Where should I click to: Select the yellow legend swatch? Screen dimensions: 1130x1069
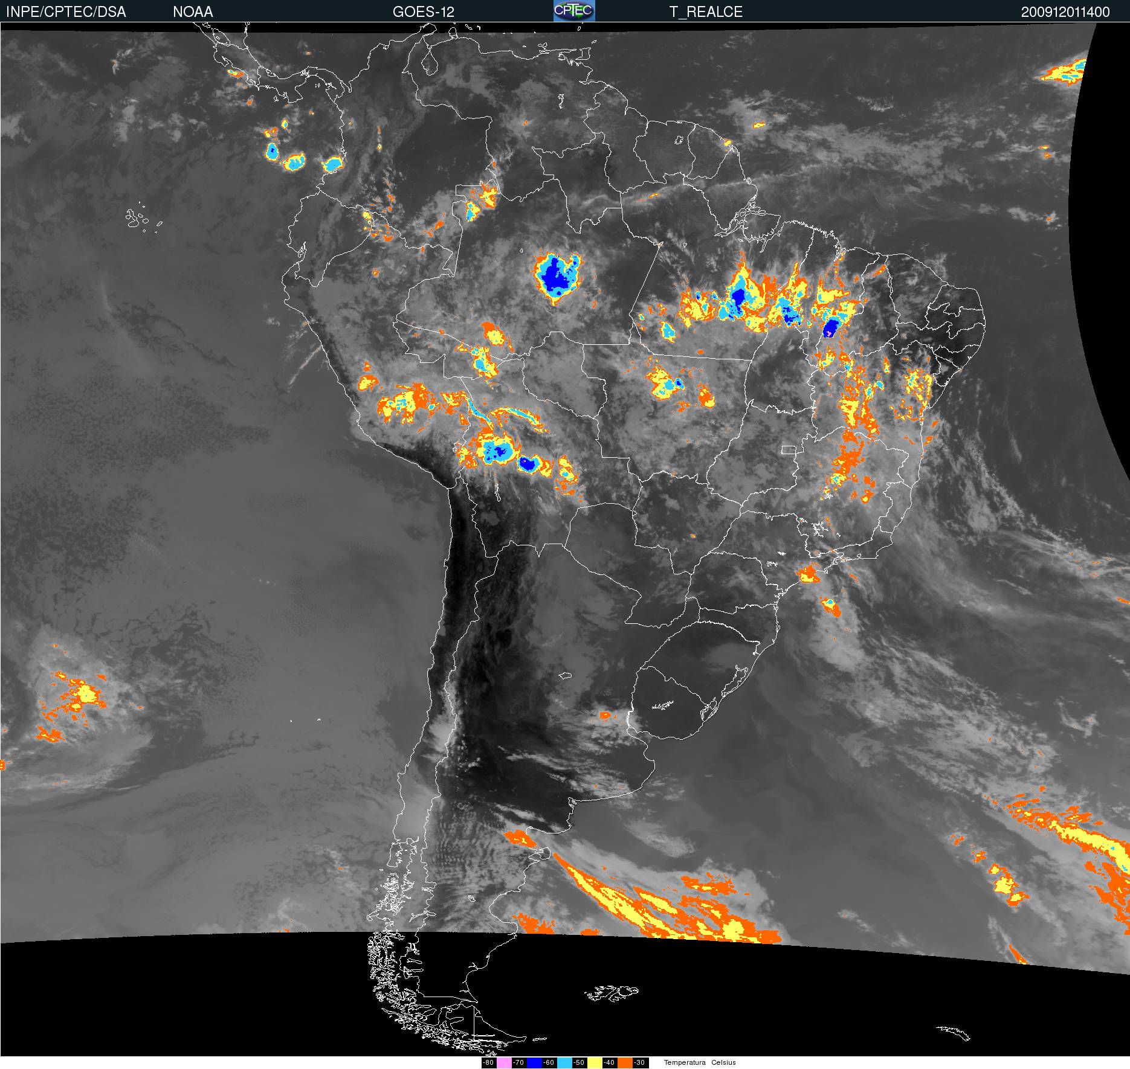tap(595, 1062)
